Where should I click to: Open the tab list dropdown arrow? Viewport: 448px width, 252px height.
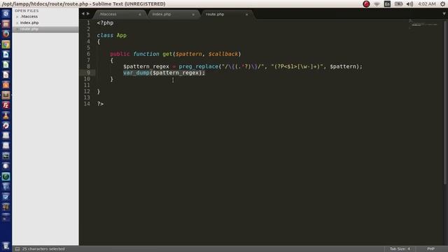pos(444,13)
